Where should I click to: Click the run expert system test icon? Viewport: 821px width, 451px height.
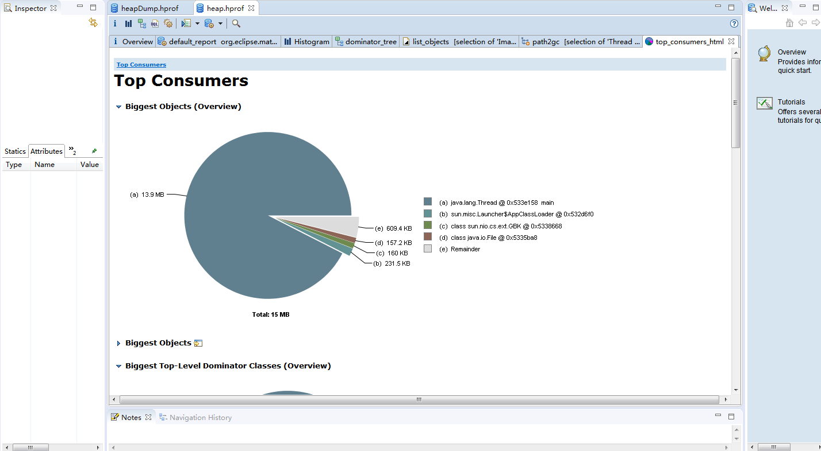[186, 24]
